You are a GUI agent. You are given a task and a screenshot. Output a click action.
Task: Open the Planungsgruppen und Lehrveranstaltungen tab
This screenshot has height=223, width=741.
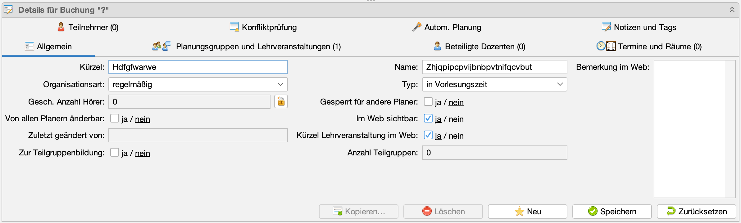pyautogui.click(x=258, y=47)
